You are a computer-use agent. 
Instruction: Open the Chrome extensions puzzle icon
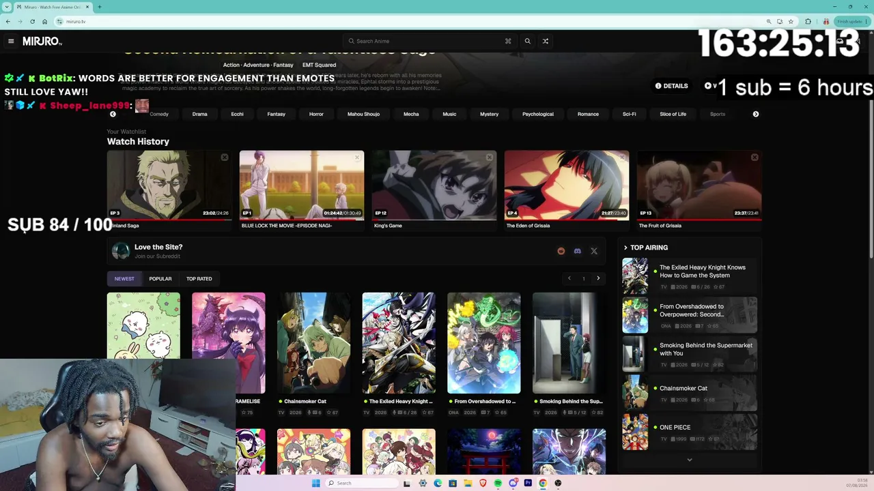808,21
